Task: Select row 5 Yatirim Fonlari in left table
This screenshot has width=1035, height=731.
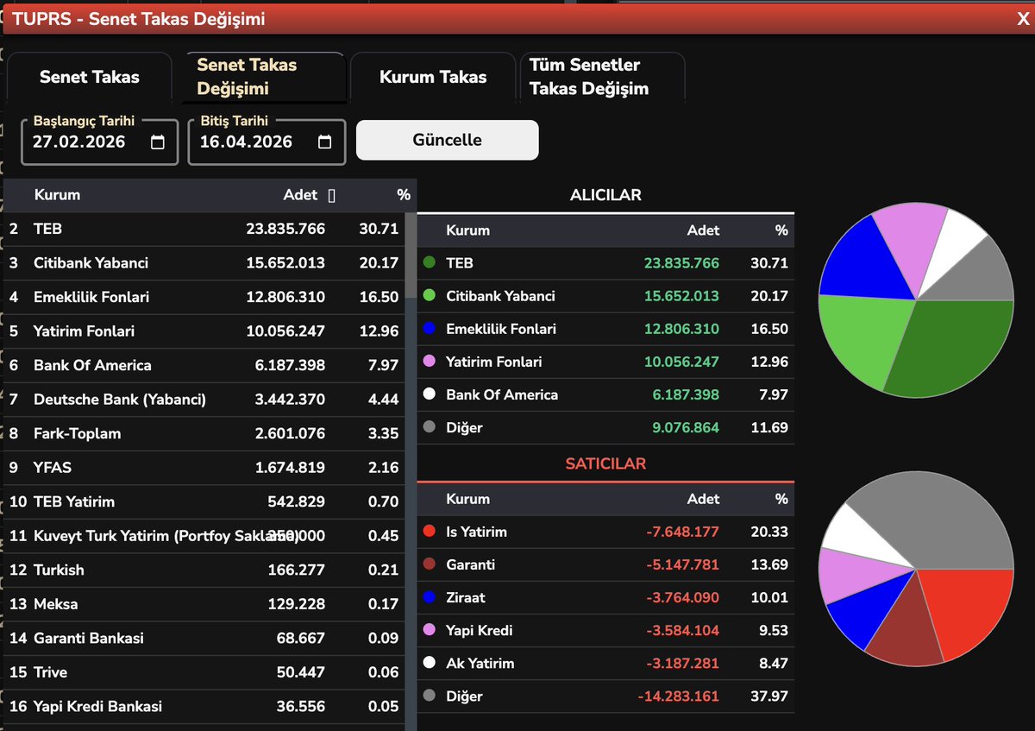Action: 204,331
